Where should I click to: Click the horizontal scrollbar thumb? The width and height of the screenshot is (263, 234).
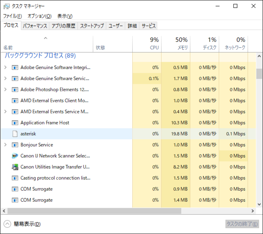click(94, 211)
